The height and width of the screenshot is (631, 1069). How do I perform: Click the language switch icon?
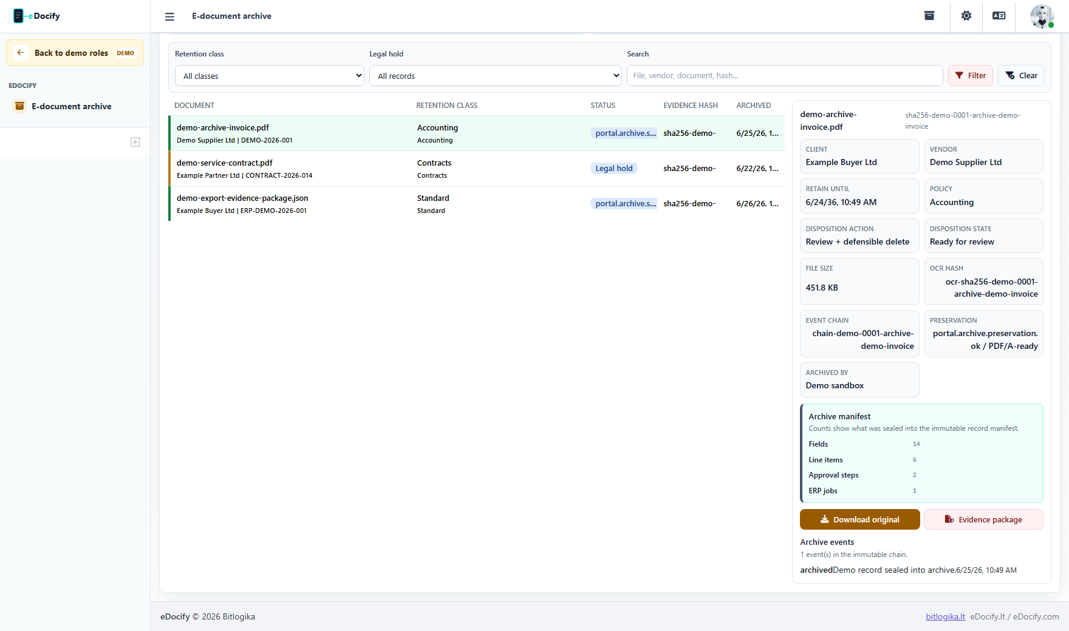click(x=999, y=16)
